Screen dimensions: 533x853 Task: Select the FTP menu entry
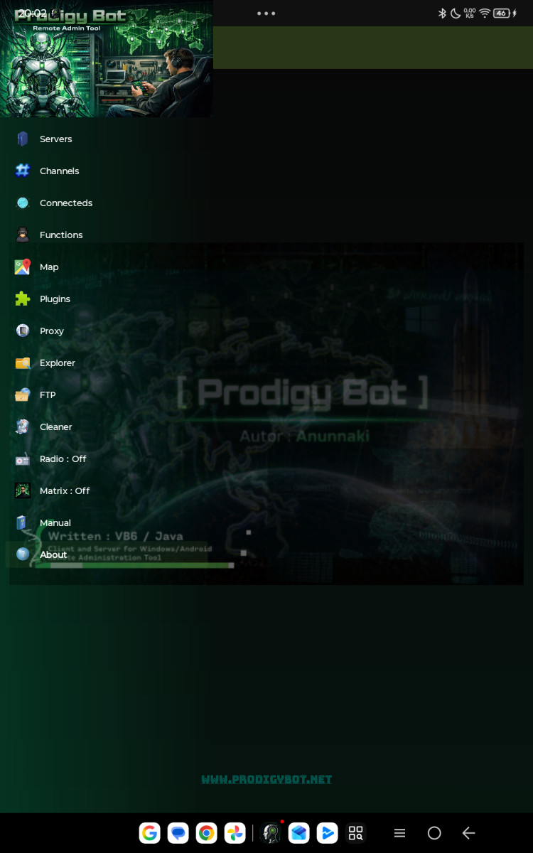(107, 395)
